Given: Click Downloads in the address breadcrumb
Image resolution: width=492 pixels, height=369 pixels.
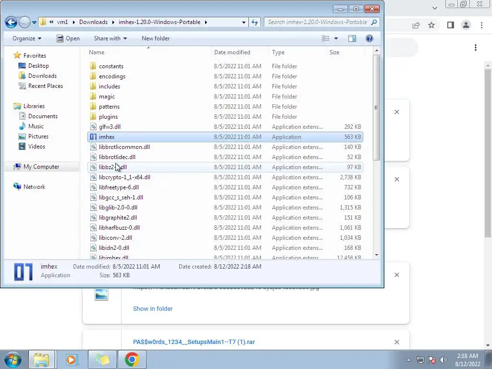Looking at the screenshot, I should click(93, 22).
